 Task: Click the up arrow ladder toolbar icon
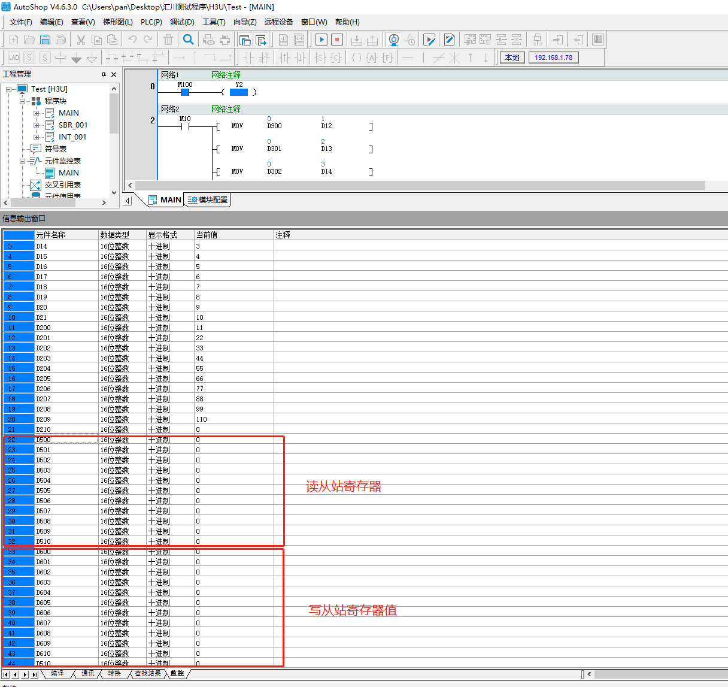(x=470, y=57)
